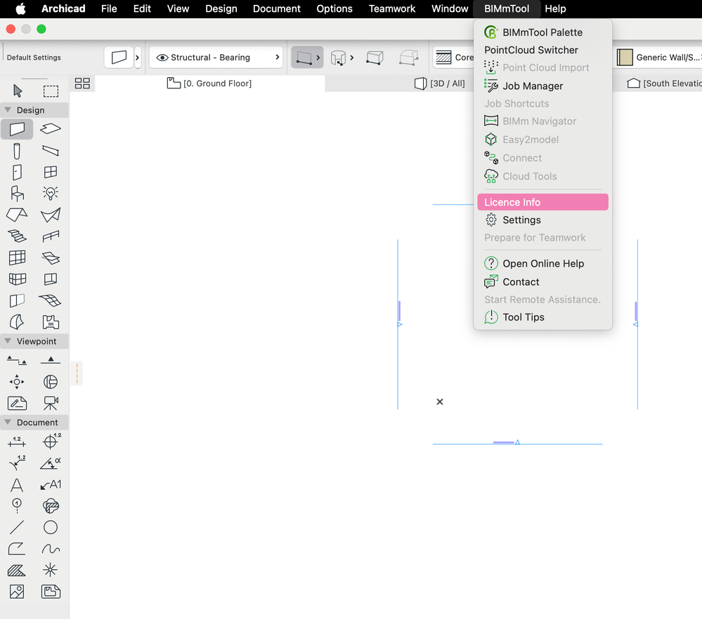Image resolution: width=702 pixels, height=619 pixels.
Task: Select the Camera tool
Action: tap(50, 404)
